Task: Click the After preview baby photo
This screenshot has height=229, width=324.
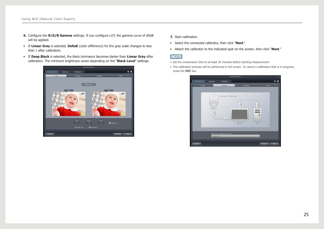Action: [109, 104]
